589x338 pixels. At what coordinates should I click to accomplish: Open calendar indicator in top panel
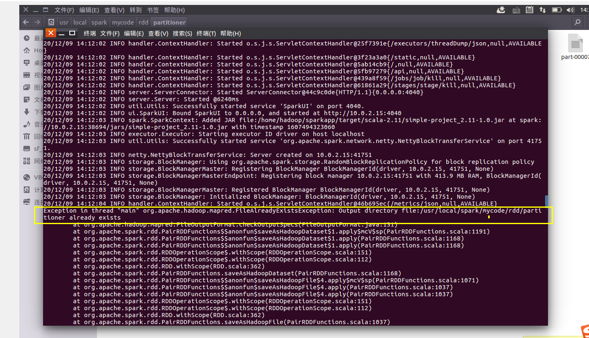530,10
